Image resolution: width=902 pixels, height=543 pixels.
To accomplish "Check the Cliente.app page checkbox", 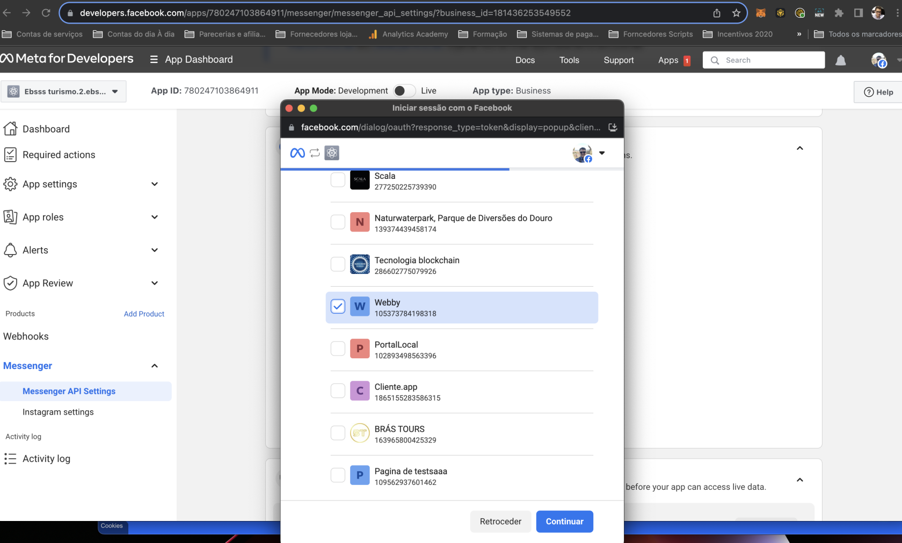I will coord(338,390).
